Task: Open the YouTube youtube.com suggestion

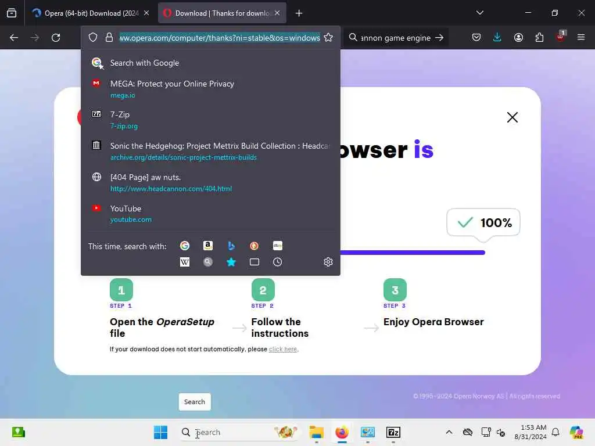Action: [x=210, y=214]
